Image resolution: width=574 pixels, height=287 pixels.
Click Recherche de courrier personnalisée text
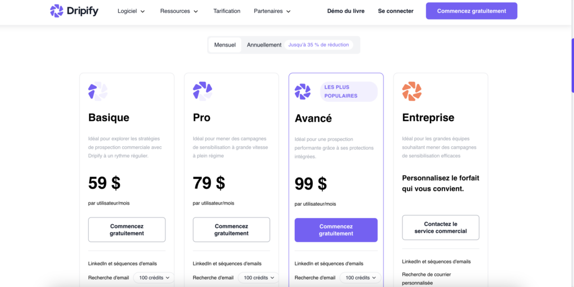pos(427,279)
